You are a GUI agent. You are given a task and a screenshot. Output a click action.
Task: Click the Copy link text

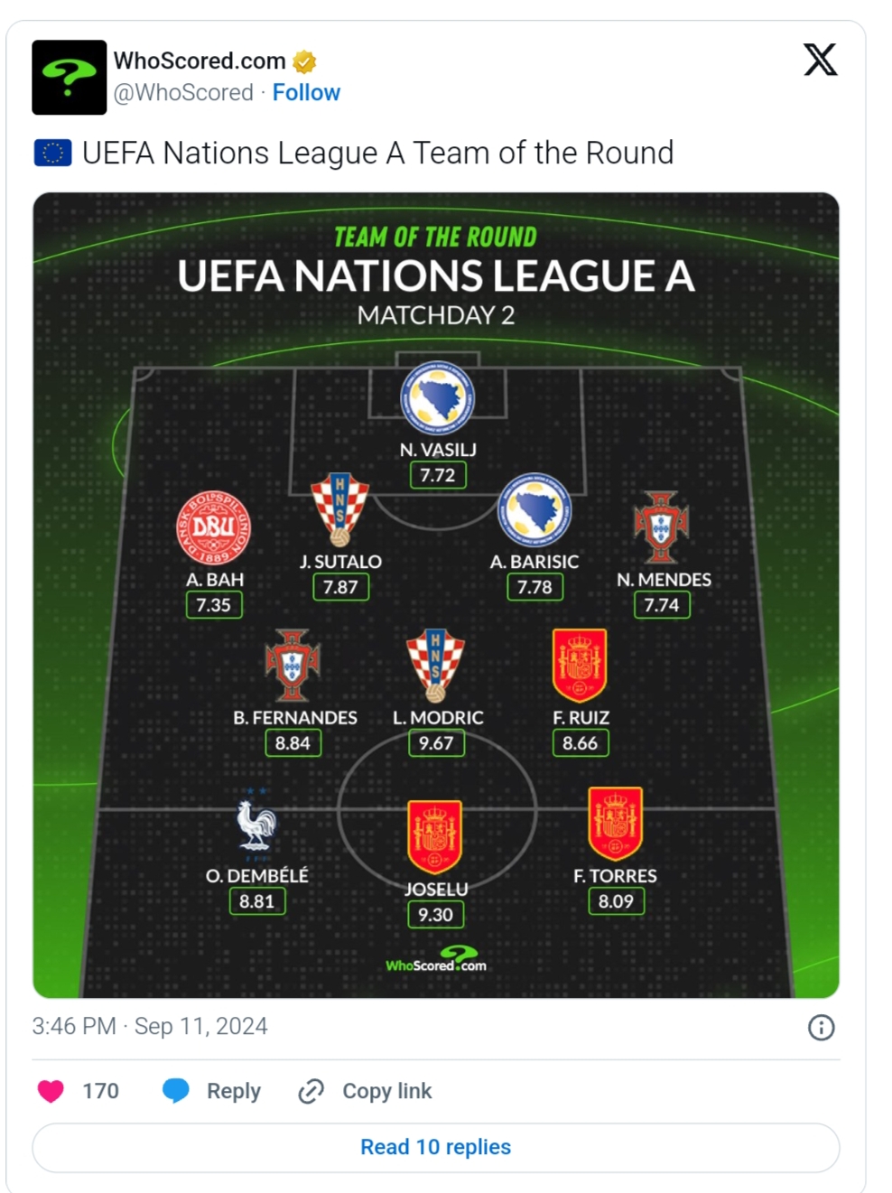coord(387,1091)
